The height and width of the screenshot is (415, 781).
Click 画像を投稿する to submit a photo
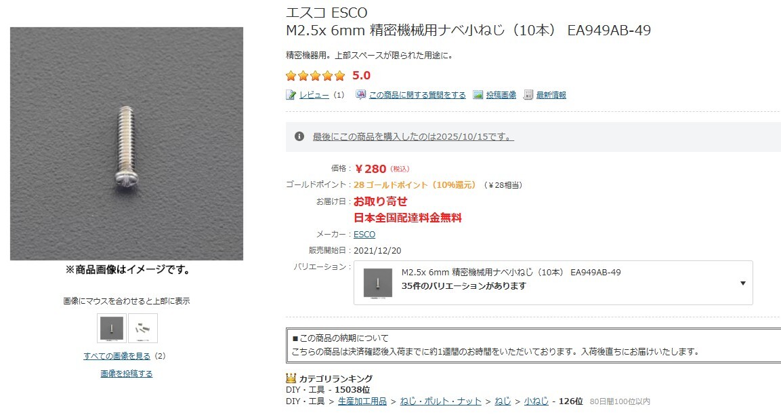125,373
